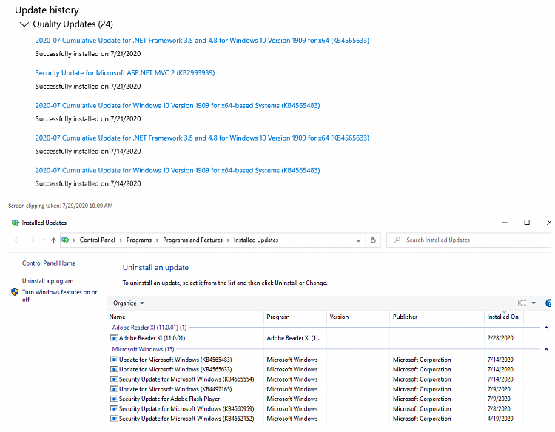555x432 pixels.
Task: Select Control Panel in breadcrumb path
Action: click(x=98, y=240)
